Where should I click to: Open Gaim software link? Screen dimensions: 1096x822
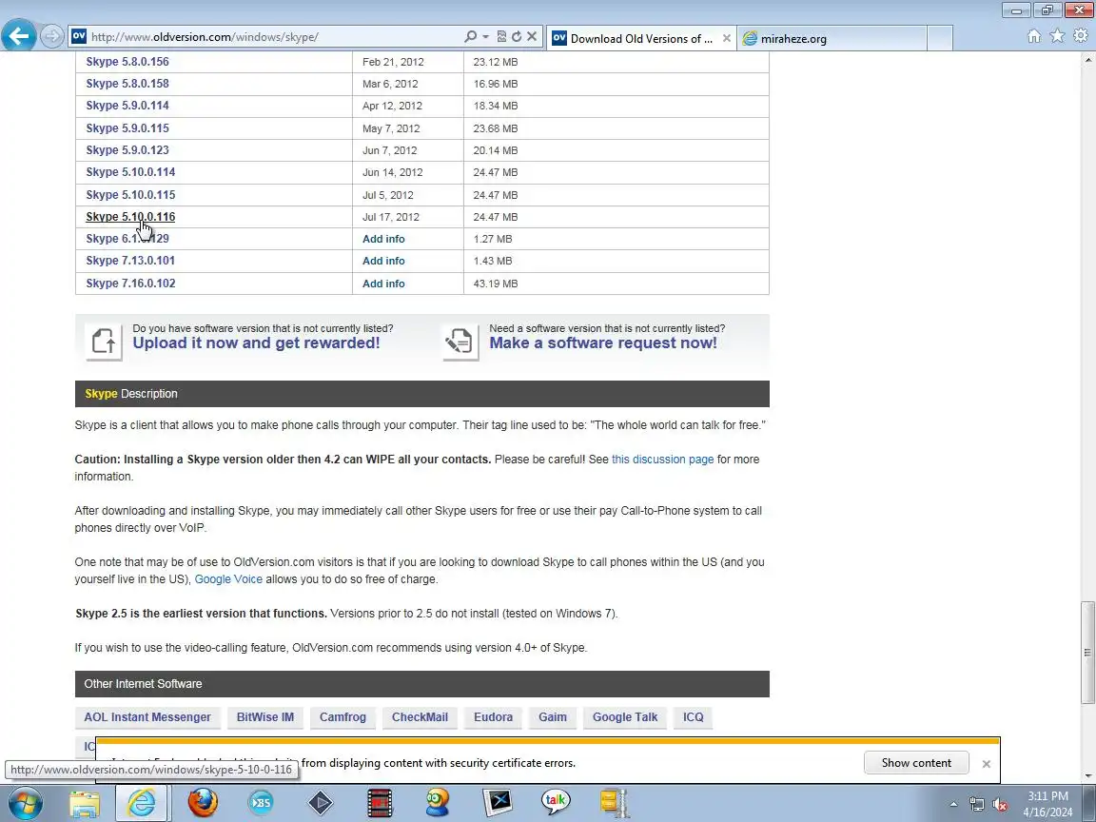click(552, 717)
